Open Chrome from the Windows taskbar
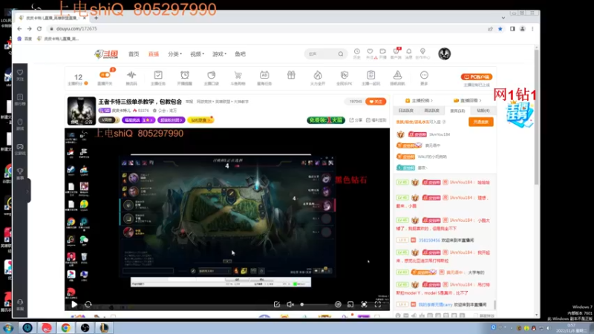This screenshot has height=334, width=594. [65, 327]
